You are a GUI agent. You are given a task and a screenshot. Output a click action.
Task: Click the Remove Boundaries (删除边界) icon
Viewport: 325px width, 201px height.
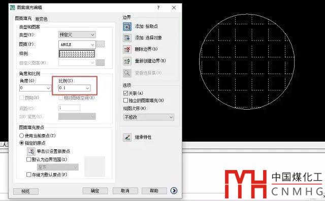point(127,49)
